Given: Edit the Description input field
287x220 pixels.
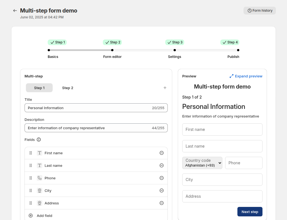Looking at the screenshot, I should [x=96, y=128].
